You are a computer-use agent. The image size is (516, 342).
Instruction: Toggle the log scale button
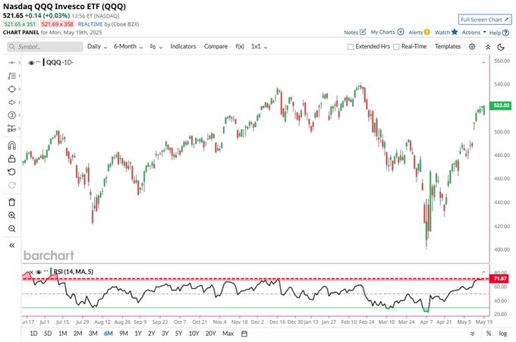[x=503, y=334]
